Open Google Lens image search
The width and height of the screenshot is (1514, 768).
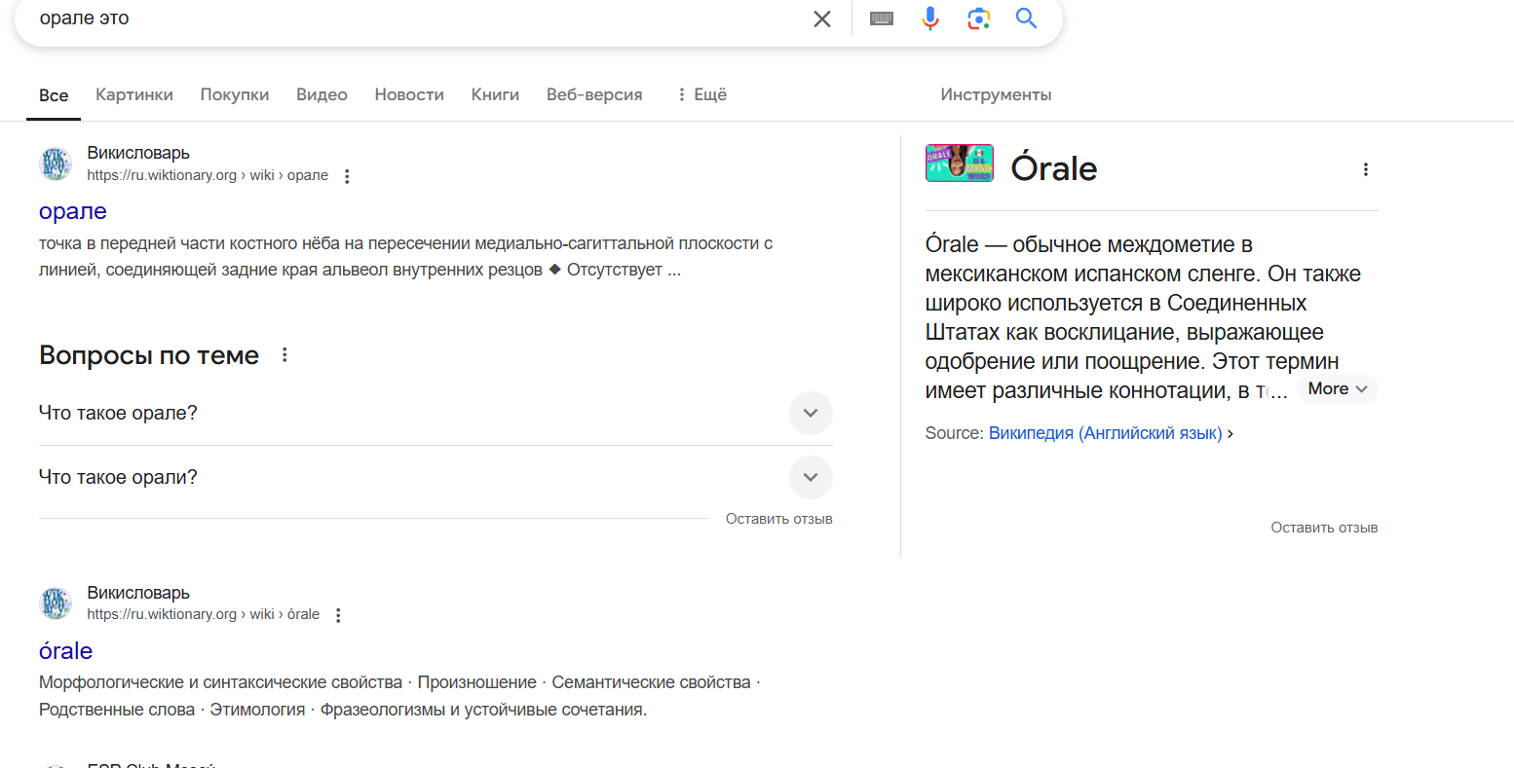pos(978,18)
